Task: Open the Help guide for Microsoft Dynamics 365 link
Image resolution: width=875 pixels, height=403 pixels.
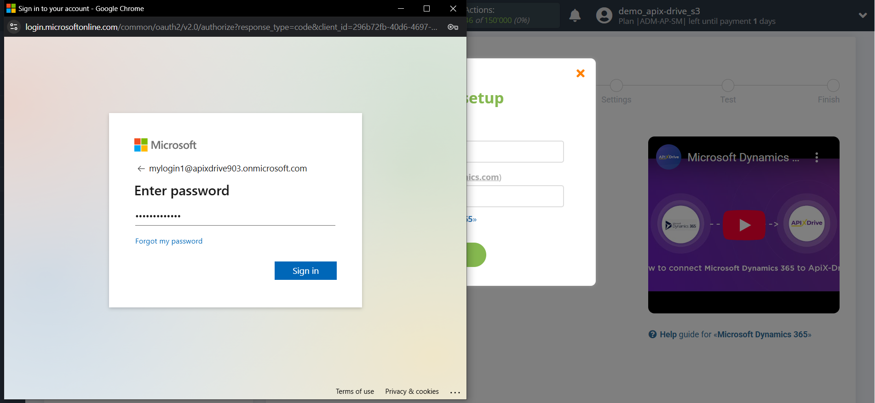Action: (735, 335)
